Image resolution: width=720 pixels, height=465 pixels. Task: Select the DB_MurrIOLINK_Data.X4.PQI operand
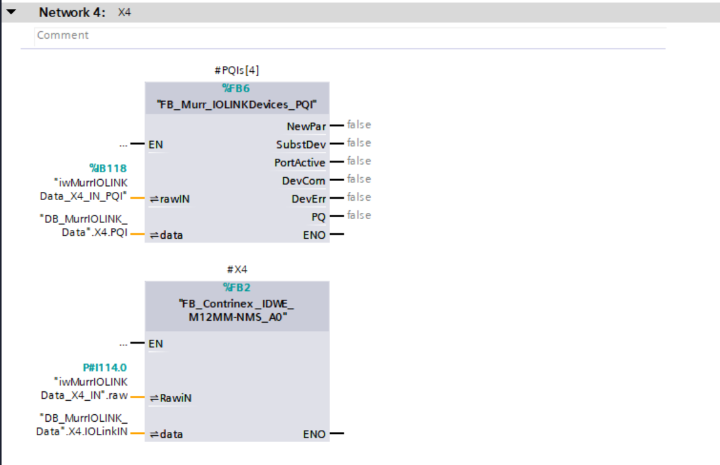83,226
